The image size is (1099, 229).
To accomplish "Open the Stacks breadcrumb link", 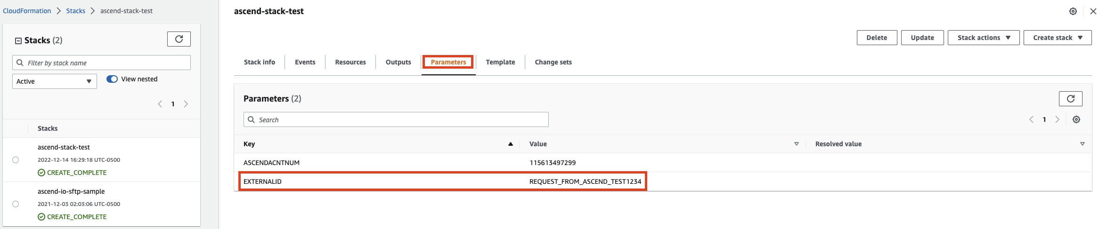I will tap(75, 11).
